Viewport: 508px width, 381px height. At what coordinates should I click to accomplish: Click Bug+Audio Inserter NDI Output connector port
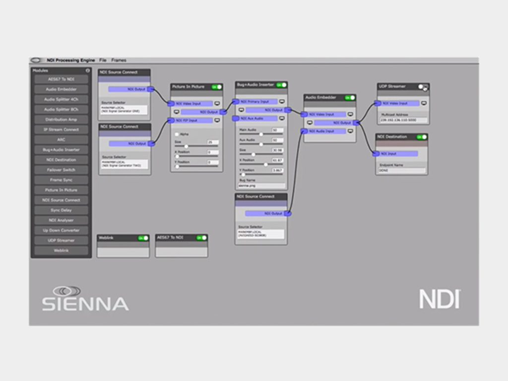coord(288,110)
